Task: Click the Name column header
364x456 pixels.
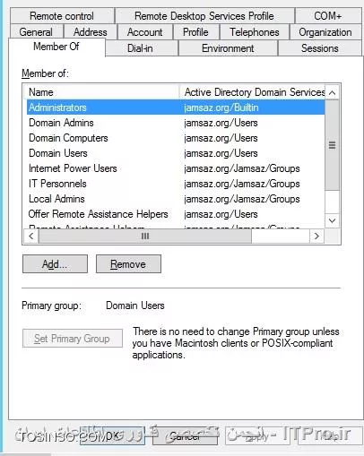Action: tap(101, 92)
